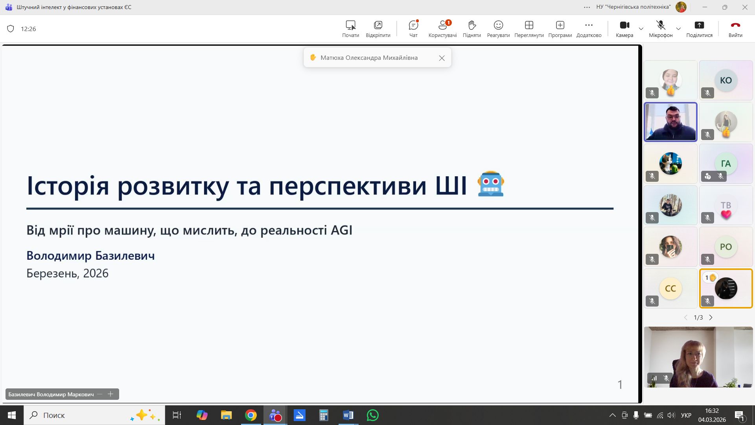Open the meeting chat panel

pos(413,28)
